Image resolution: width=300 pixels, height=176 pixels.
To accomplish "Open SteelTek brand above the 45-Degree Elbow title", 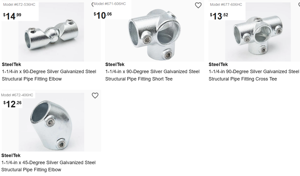I will [11, 155].
